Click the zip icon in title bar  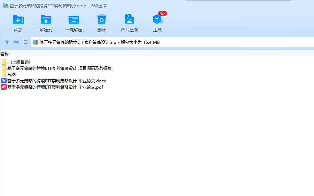point(6,6)
